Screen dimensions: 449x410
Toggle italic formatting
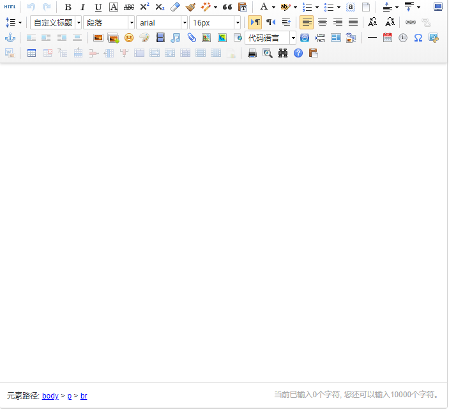[83, 7]
